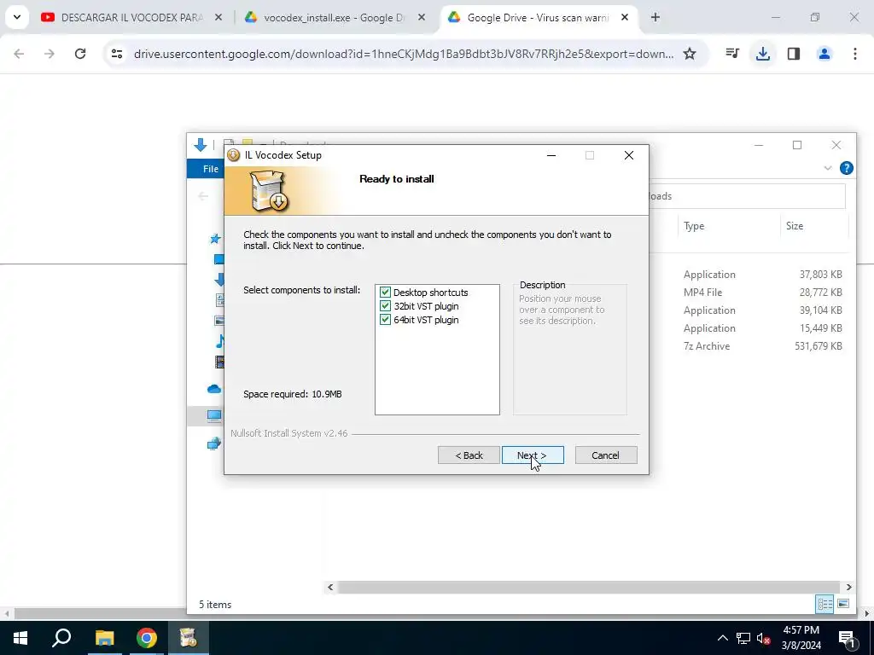Open the Chrome downloads icon

[x=762, y=54]
